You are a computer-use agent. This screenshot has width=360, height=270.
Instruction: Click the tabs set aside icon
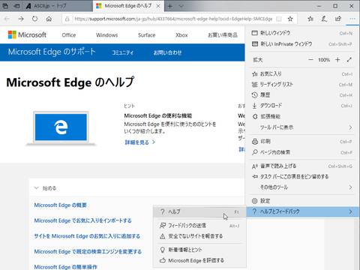(5, 6)
